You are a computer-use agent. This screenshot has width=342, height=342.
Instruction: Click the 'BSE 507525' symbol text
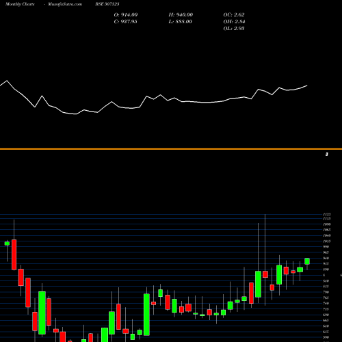107,4
